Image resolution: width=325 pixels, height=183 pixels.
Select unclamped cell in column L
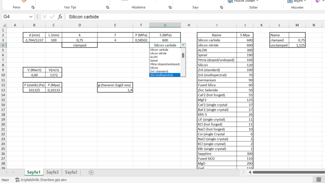(279, 45)
